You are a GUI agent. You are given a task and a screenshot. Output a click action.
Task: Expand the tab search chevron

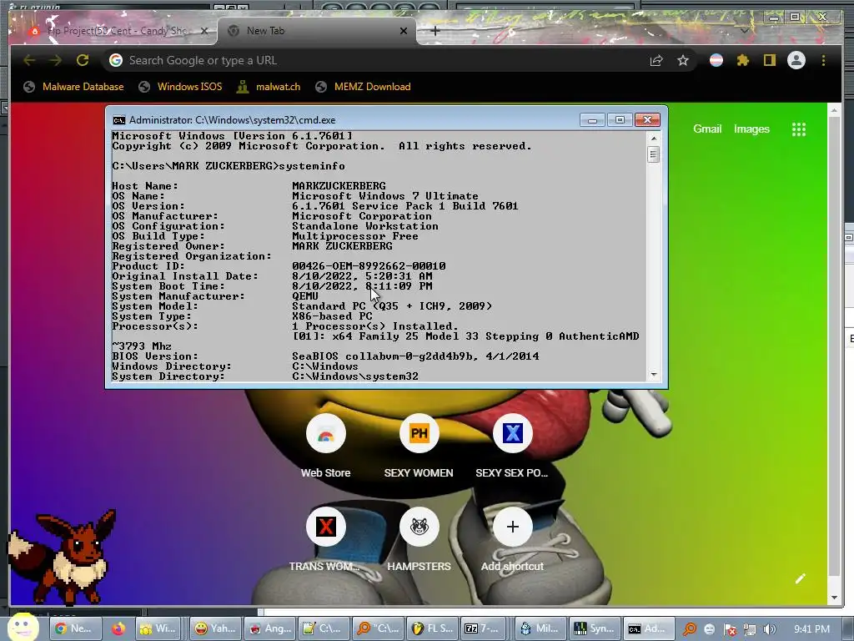(745, 31)
